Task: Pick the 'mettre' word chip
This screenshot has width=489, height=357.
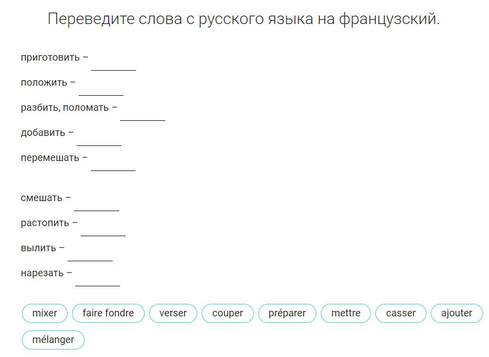Action: 346,313
